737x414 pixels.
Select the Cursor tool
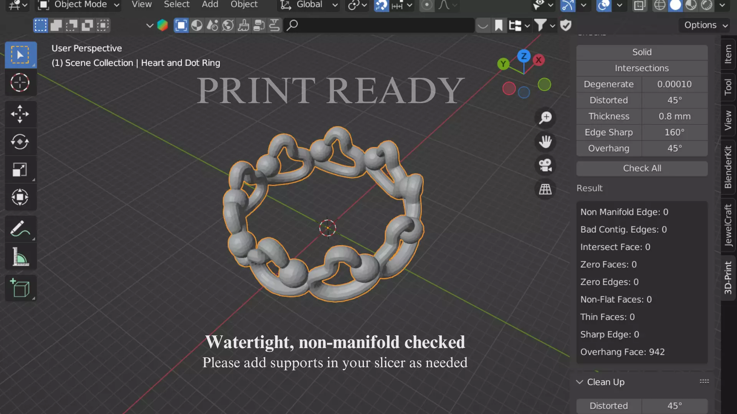[x=20, y=82]
